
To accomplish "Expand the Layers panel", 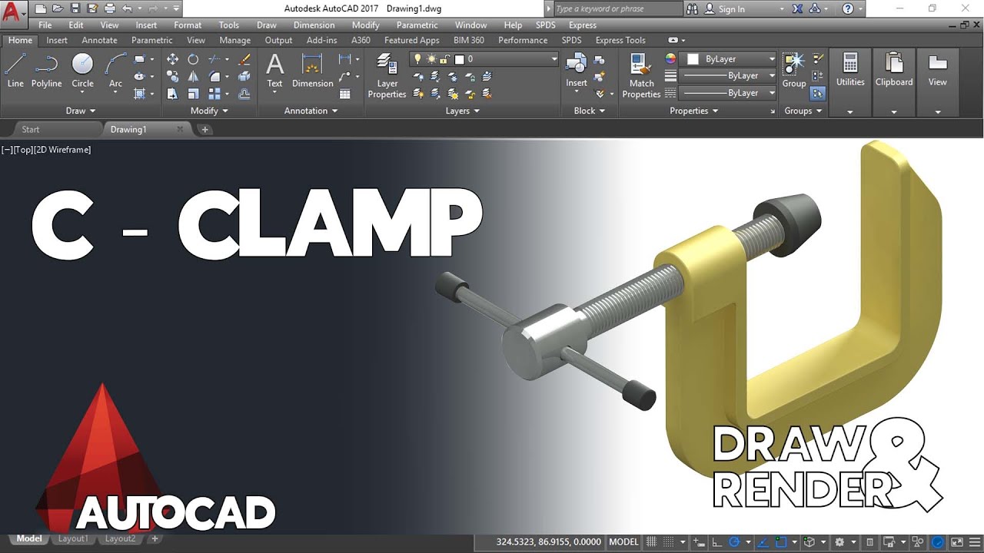I will click(462, 111).
